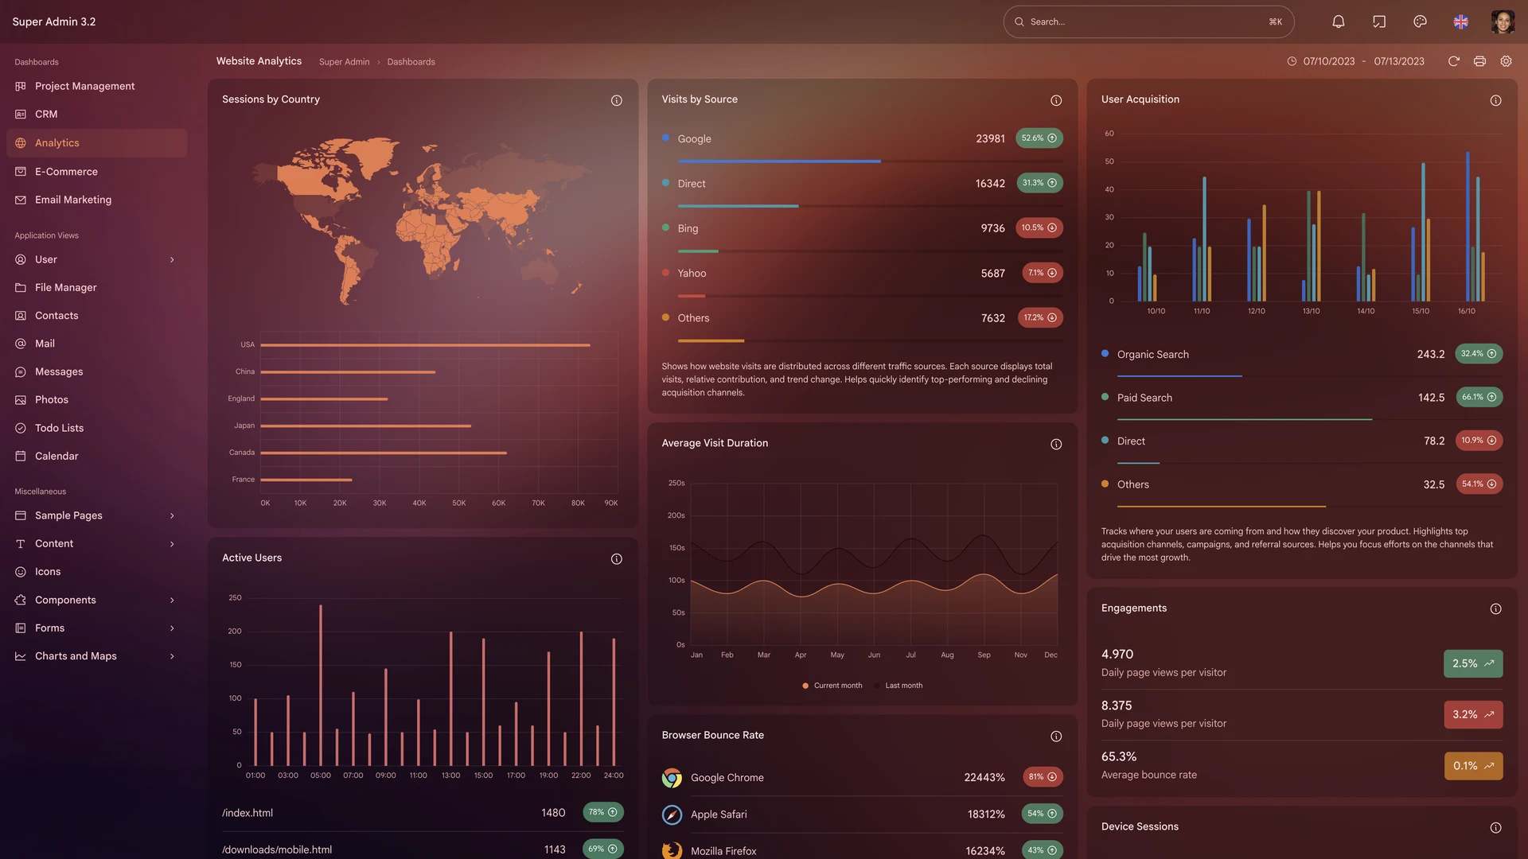Toggle Last month legend item

tap(898, 686)
